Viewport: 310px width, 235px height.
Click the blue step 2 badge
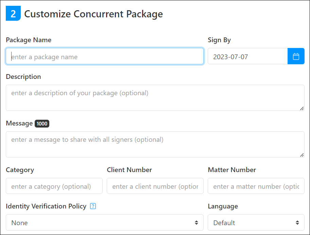(x=13, y=14)
